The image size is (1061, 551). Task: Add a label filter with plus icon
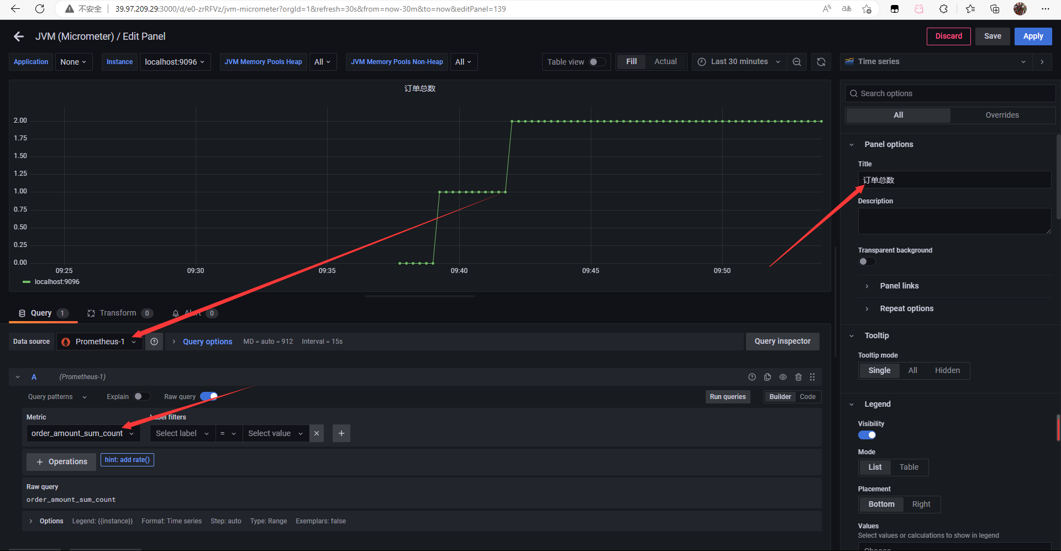coord(342,433)
